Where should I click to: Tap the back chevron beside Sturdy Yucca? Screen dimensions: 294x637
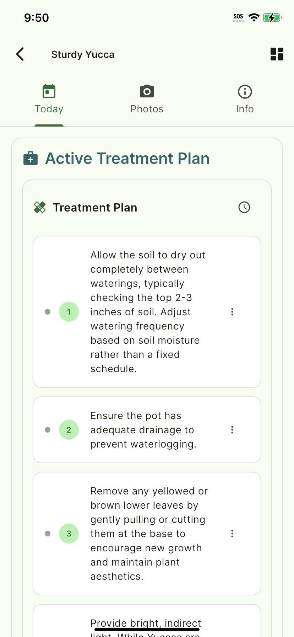point(20,54)
